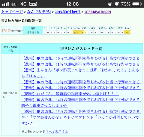The height and width of the screenshot is (137, 144).
Task: Click the count cell under hour 9
Action: pyautogui.click(x=75, y=33)
